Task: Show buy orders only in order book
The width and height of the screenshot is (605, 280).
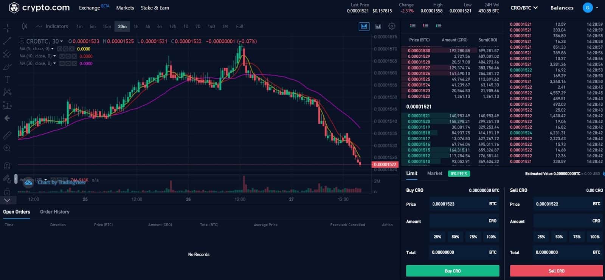Action: [x=438, y=26]
